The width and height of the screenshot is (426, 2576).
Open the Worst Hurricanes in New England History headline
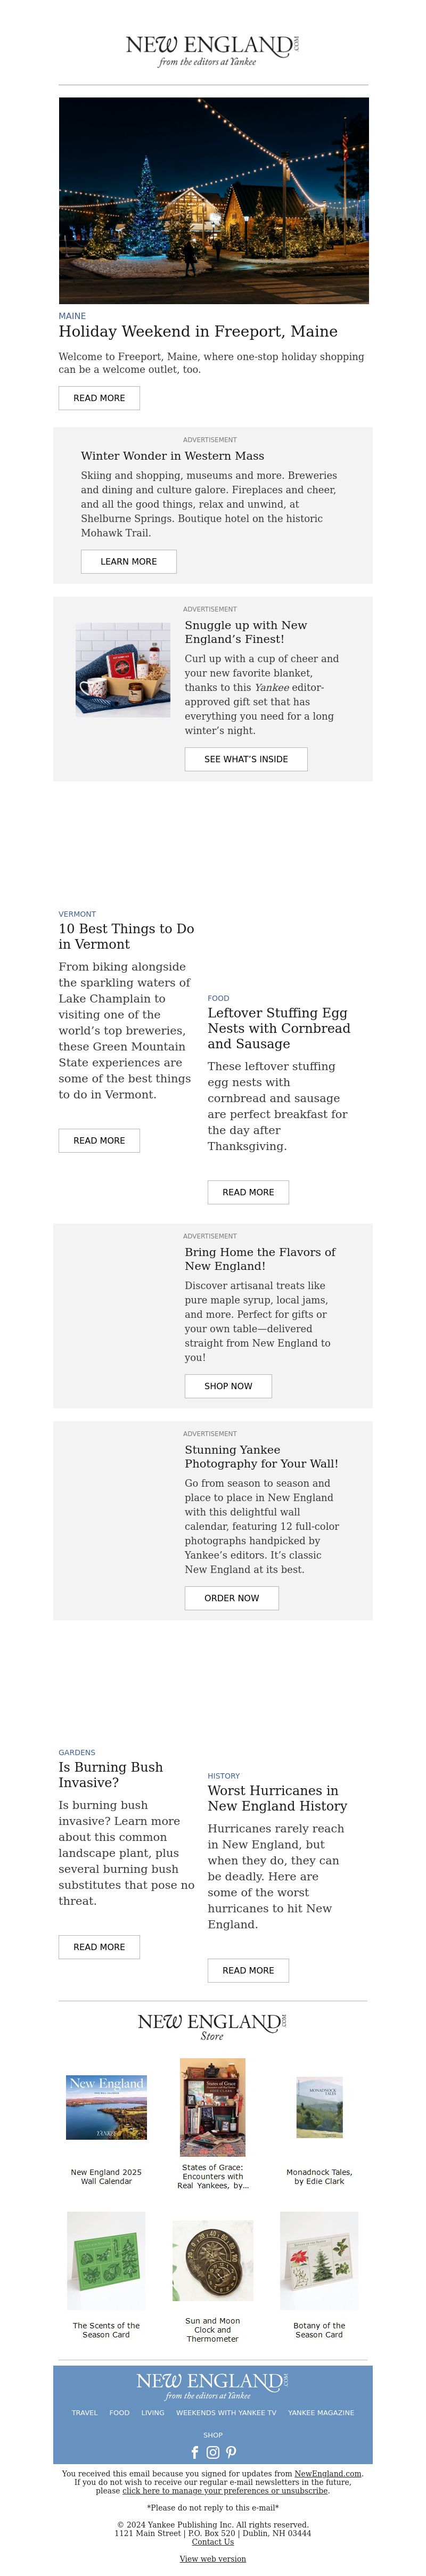pos(277,1798)
